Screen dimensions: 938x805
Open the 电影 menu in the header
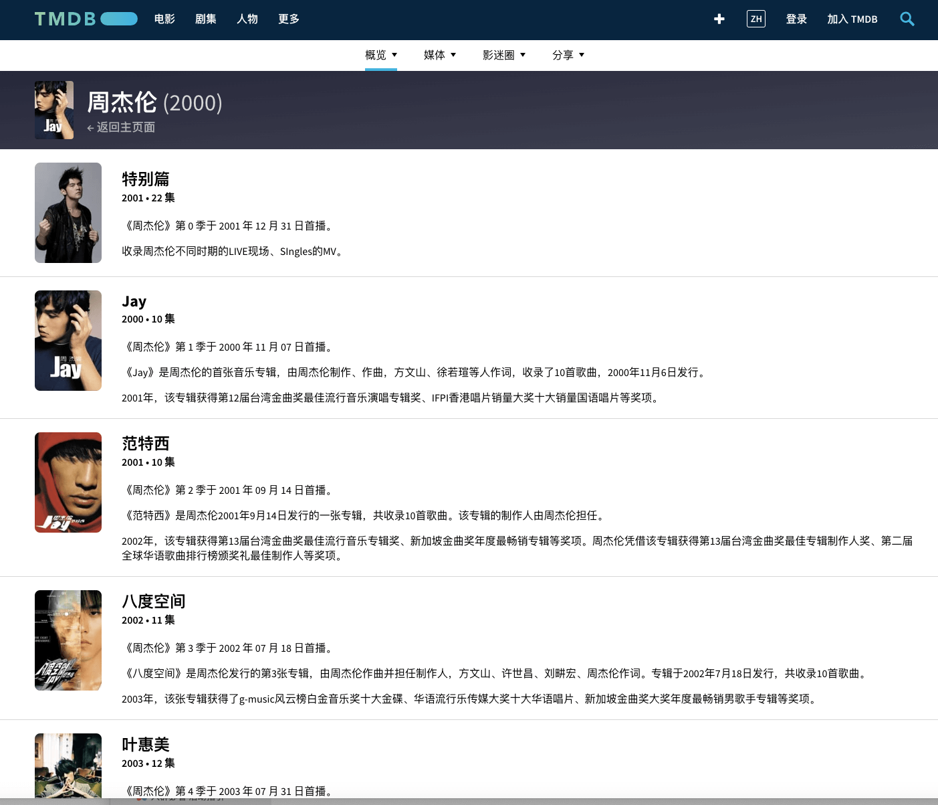(x=164, y=19)
